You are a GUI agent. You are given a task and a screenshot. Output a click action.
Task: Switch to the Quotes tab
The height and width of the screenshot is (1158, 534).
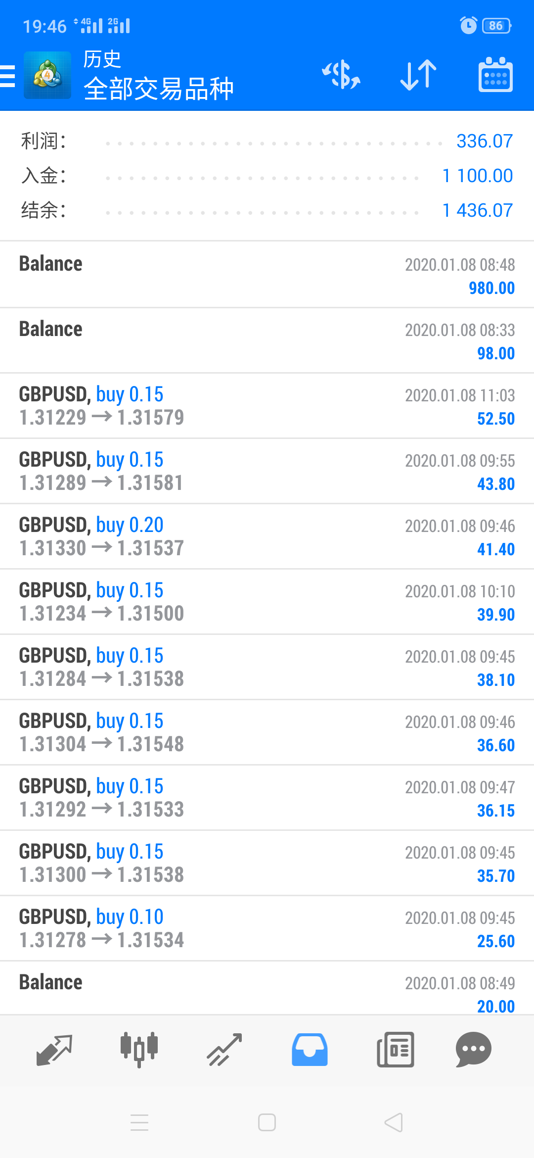tap(54, 1049)
